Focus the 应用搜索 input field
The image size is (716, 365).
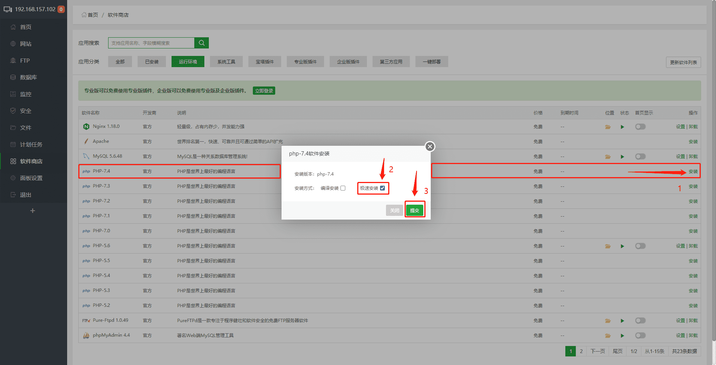(x=151, y=43)
